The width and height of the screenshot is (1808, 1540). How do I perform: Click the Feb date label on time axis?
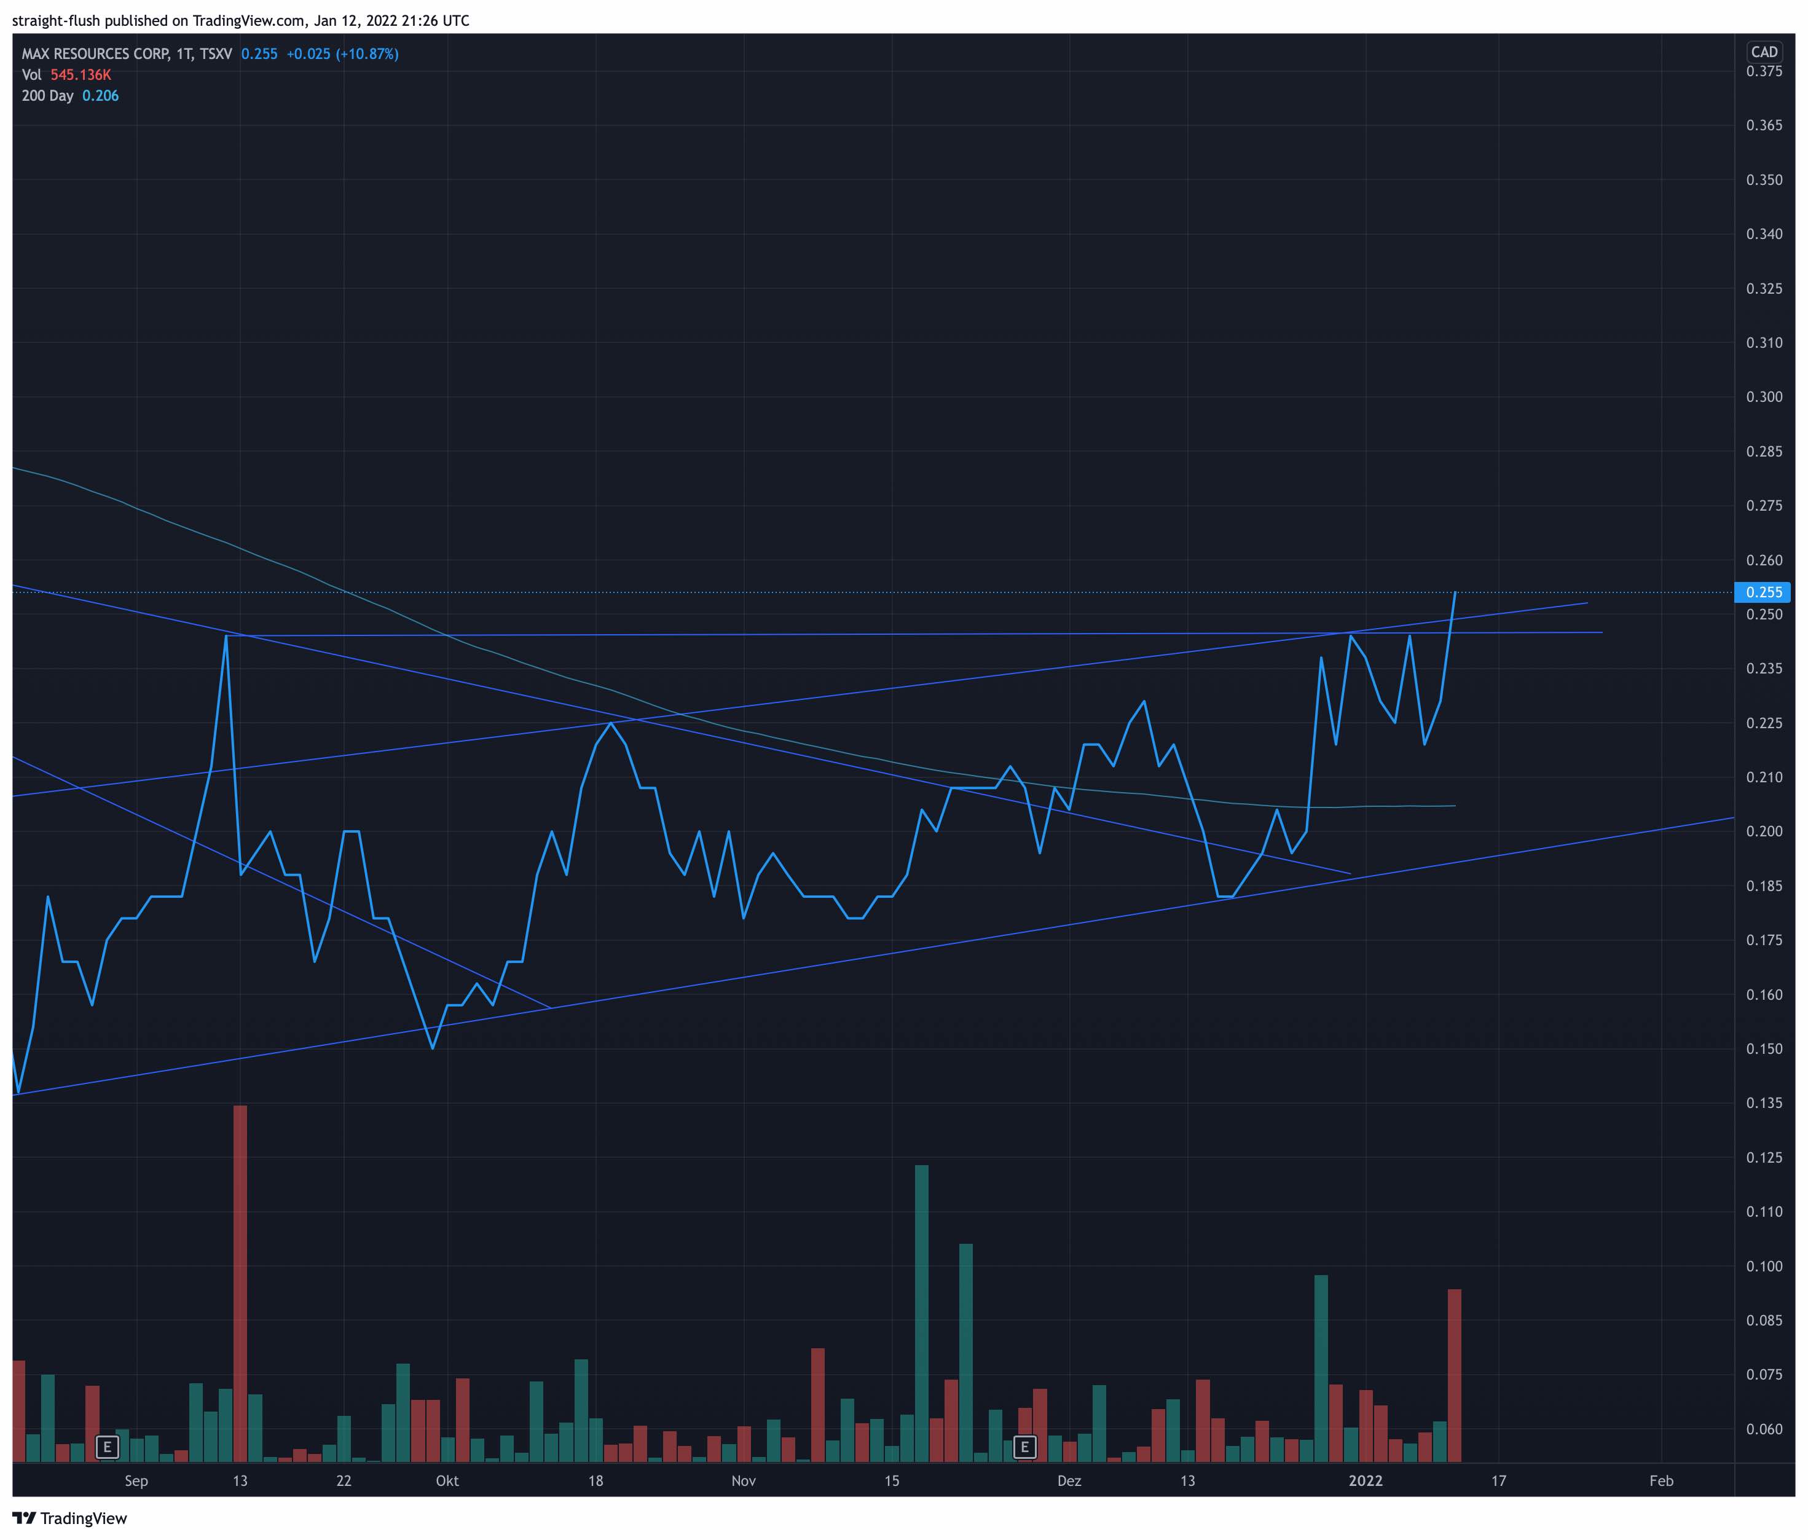click(1661, 1480)
